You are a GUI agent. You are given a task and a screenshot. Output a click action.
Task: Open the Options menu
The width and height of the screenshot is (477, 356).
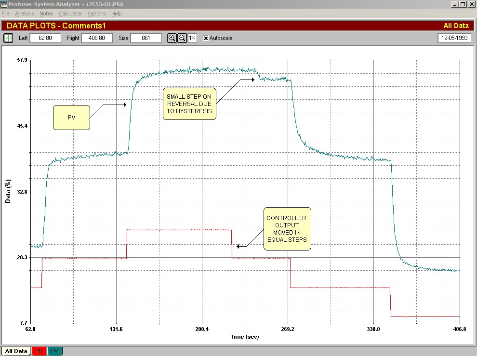tap(96, 13)
